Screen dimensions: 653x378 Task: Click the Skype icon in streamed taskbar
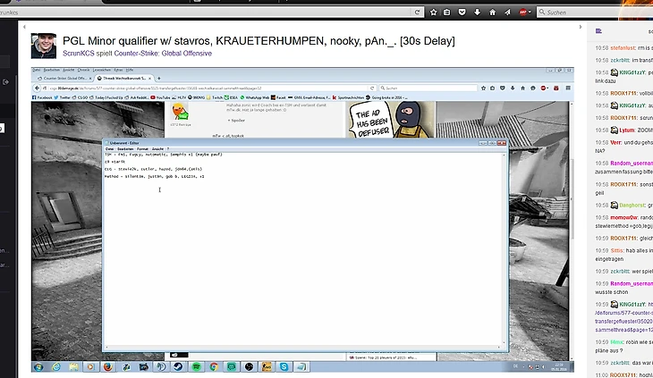point(283,366)
